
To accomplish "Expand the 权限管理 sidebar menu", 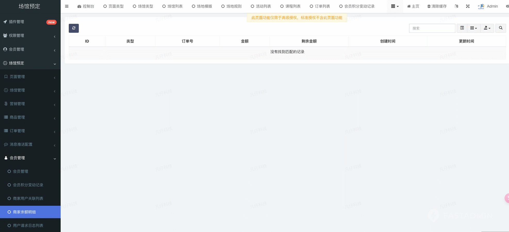I will 30,36.
